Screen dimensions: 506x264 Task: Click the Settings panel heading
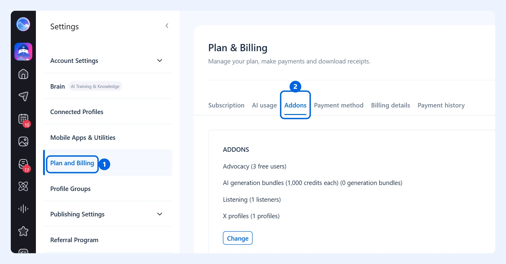(64, 27)
